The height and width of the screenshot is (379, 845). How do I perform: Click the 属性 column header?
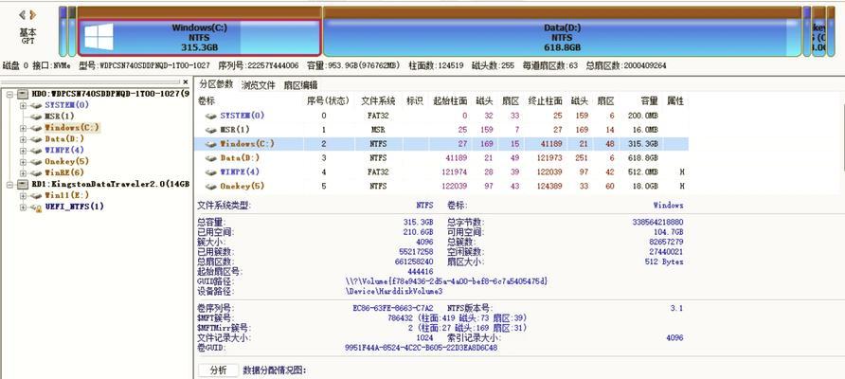click(x=675, y=100)
